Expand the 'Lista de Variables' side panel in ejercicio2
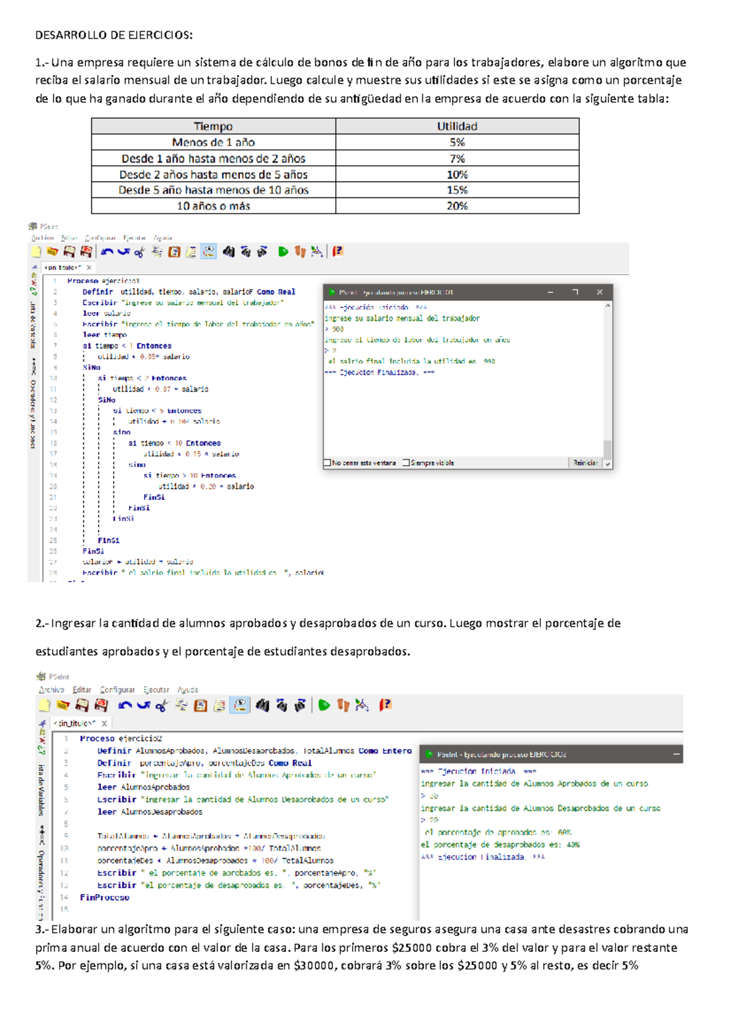731x1034 pixels. point(41,789)
